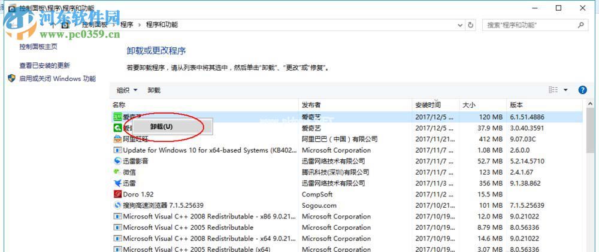Click the 程序 breadcrumb in address bar
Viewport: 599px width, 252px height.
126,25
